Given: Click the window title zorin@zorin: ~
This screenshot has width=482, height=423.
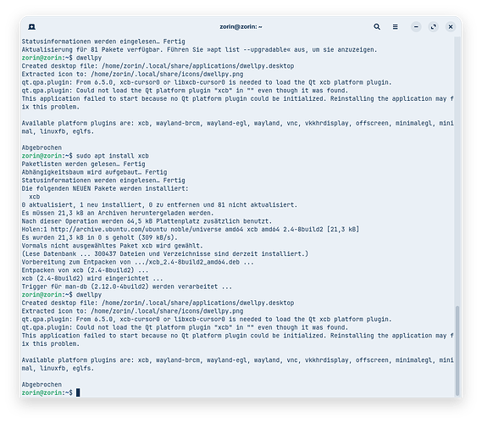Looking at the screenshot, I should coord(241,27).
